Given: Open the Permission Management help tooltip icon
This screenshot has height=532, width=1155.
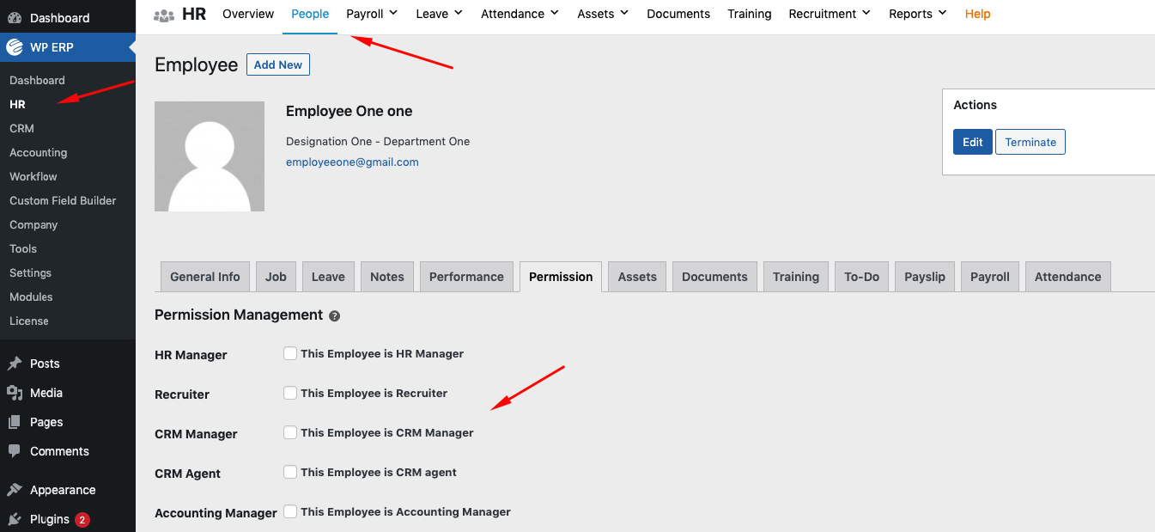Looking at the screenshot, I should point(334,315).
